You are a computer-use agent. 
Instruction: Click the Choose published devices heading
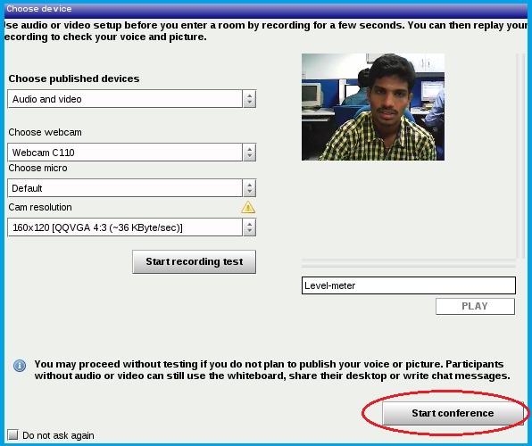pos(74,78)
